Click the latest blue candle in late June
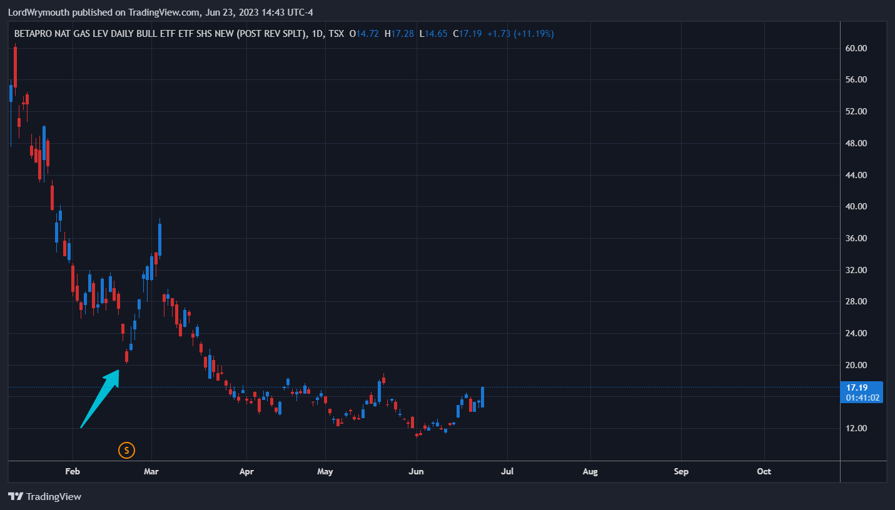This screenshot has height=510, width=895. (482, 397)
